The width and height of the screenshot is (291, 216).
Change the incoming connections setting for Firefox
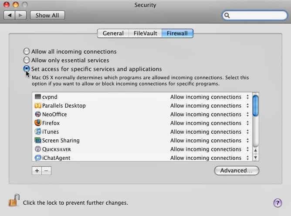(247, 123)
